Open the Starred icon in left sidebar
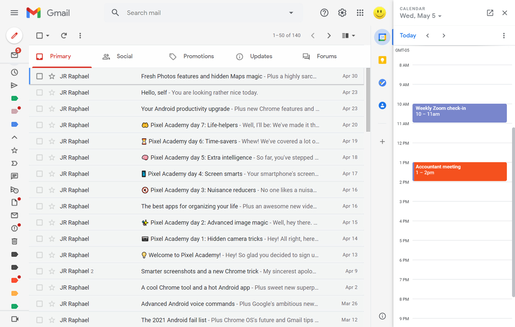Image resolution: width=515 pixels, height=327 pixels. pos(14,150)
